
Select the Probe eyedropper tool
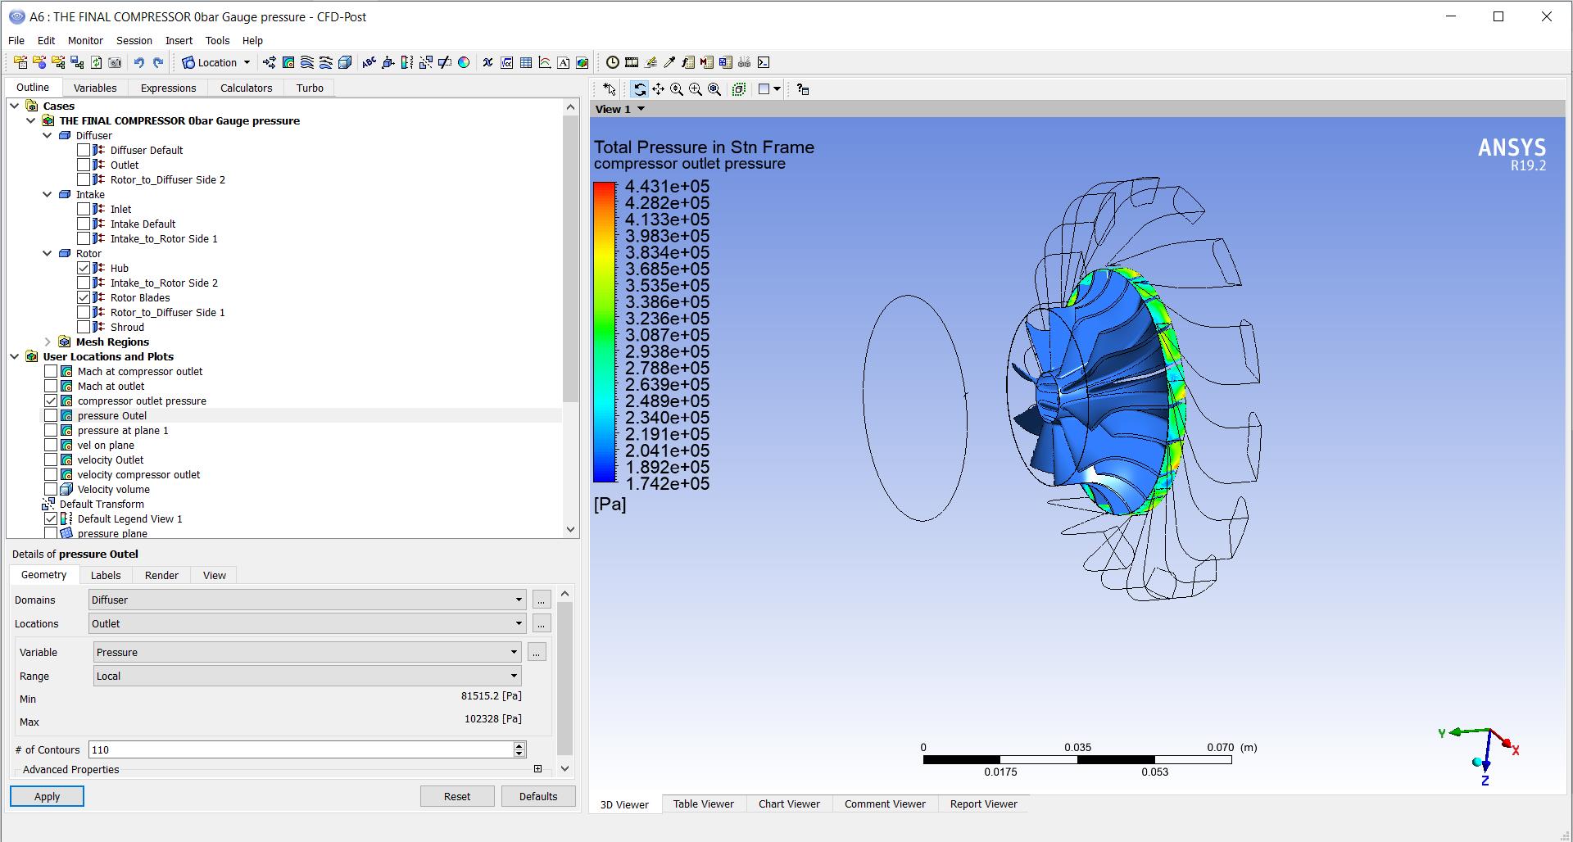point(669,62)
